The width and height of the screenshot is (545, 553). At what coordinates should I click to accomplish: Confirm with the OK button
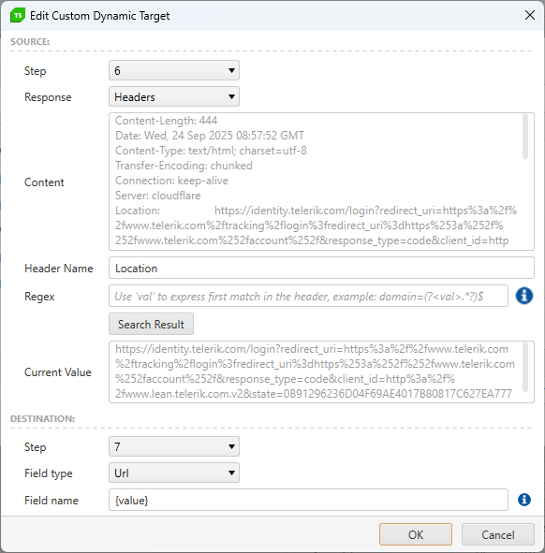416,534
